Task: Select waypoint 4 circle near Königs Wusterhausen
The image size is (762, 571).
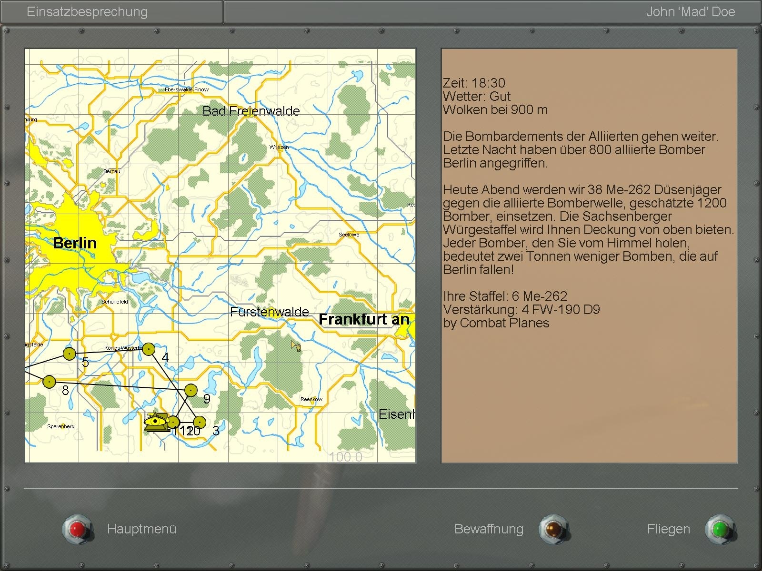Action: [149, 349]
